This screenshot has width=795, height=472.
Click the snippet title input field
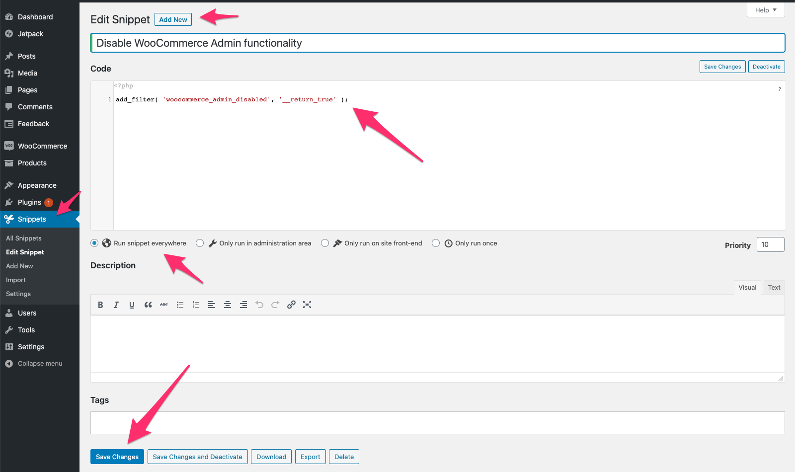438,43
